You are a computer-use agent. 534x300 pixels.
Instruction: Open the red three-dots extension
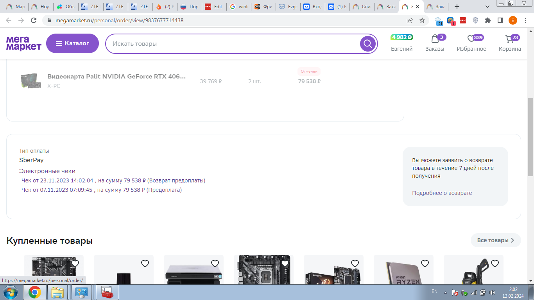pyautogui.click(x=463, y=20)
